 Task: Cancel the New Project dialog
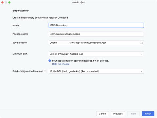tap(103, 114)
